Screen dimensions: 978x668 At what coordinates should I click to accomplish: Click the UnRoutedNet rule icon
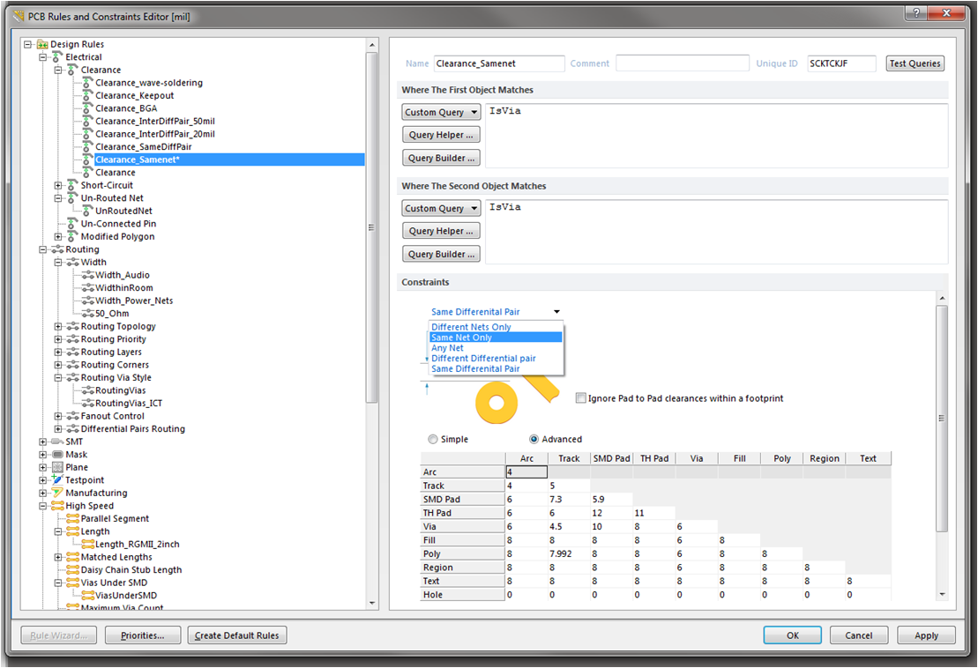[x=87, y=212]
